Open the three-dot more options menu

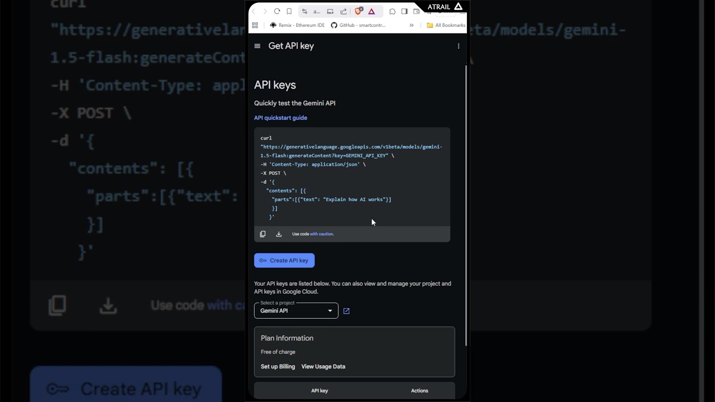tap(459, 46)
